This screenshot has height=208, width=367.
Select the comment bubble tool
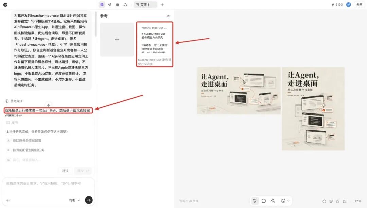point(264,201)
